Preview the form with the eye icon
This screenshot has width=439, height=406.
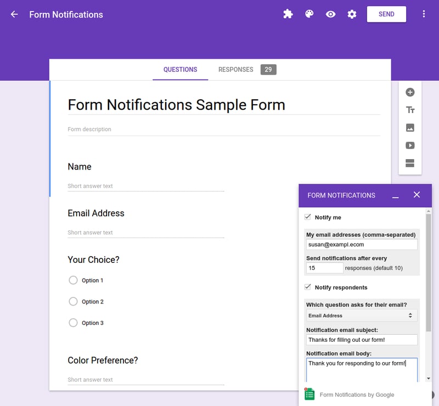pos(330,14)
